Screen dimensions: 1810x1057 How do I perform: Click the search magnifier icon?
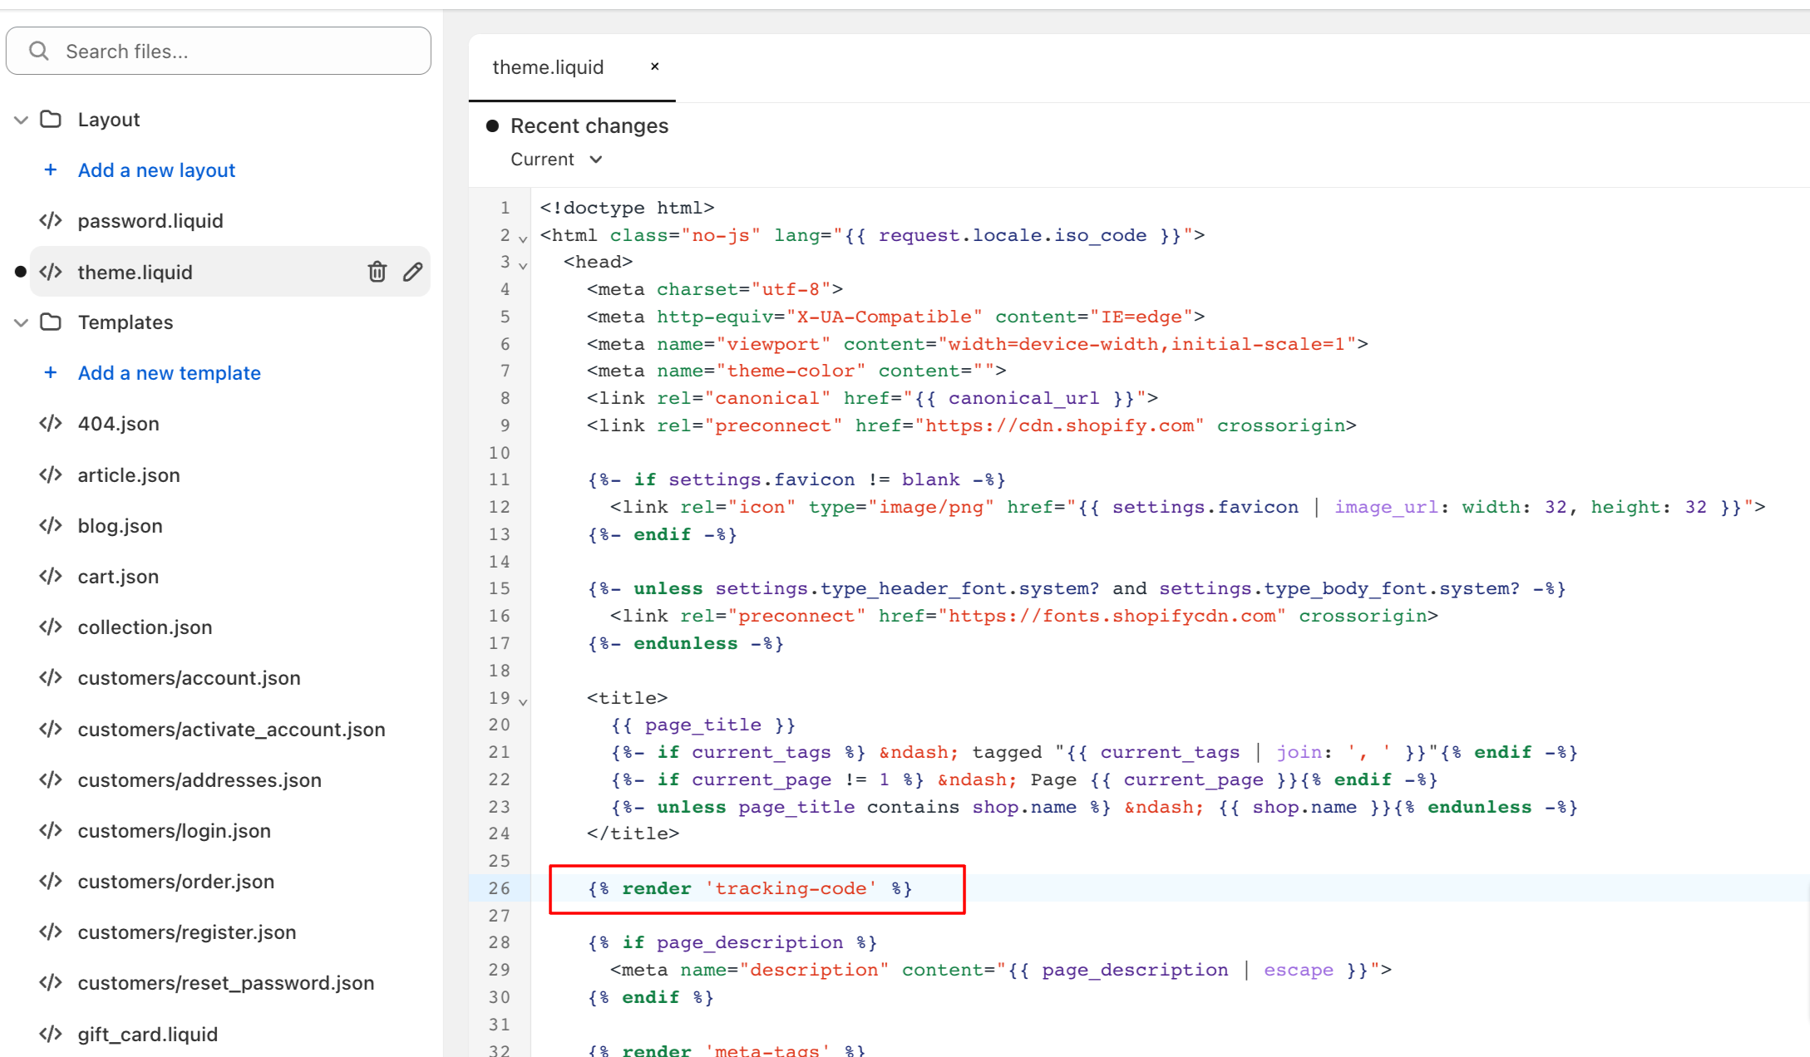pos(39,52)
